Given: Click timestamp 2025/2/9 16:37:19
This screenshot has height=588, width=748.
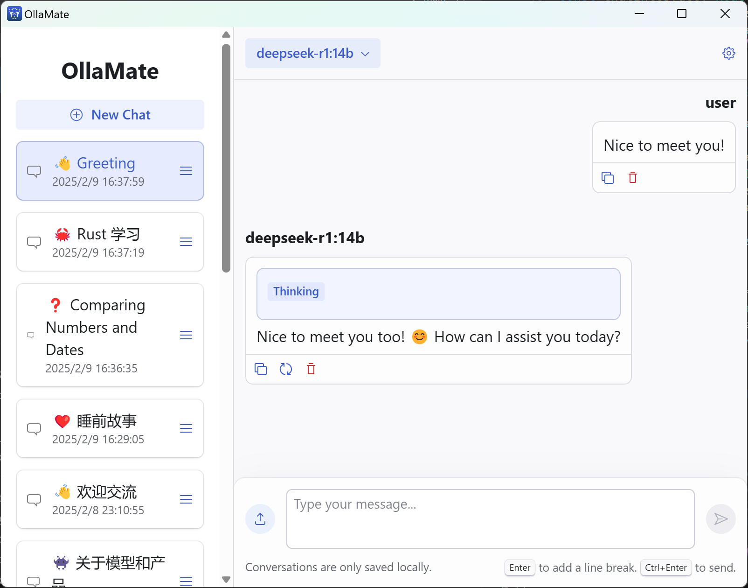Looking at the screenshot, I should tap(98, 252).
